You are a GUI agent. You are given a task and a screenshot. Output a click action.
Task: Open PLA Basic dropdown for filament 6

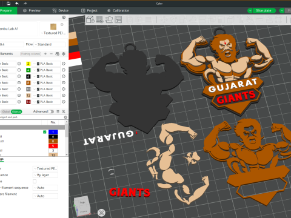point(46,76)
